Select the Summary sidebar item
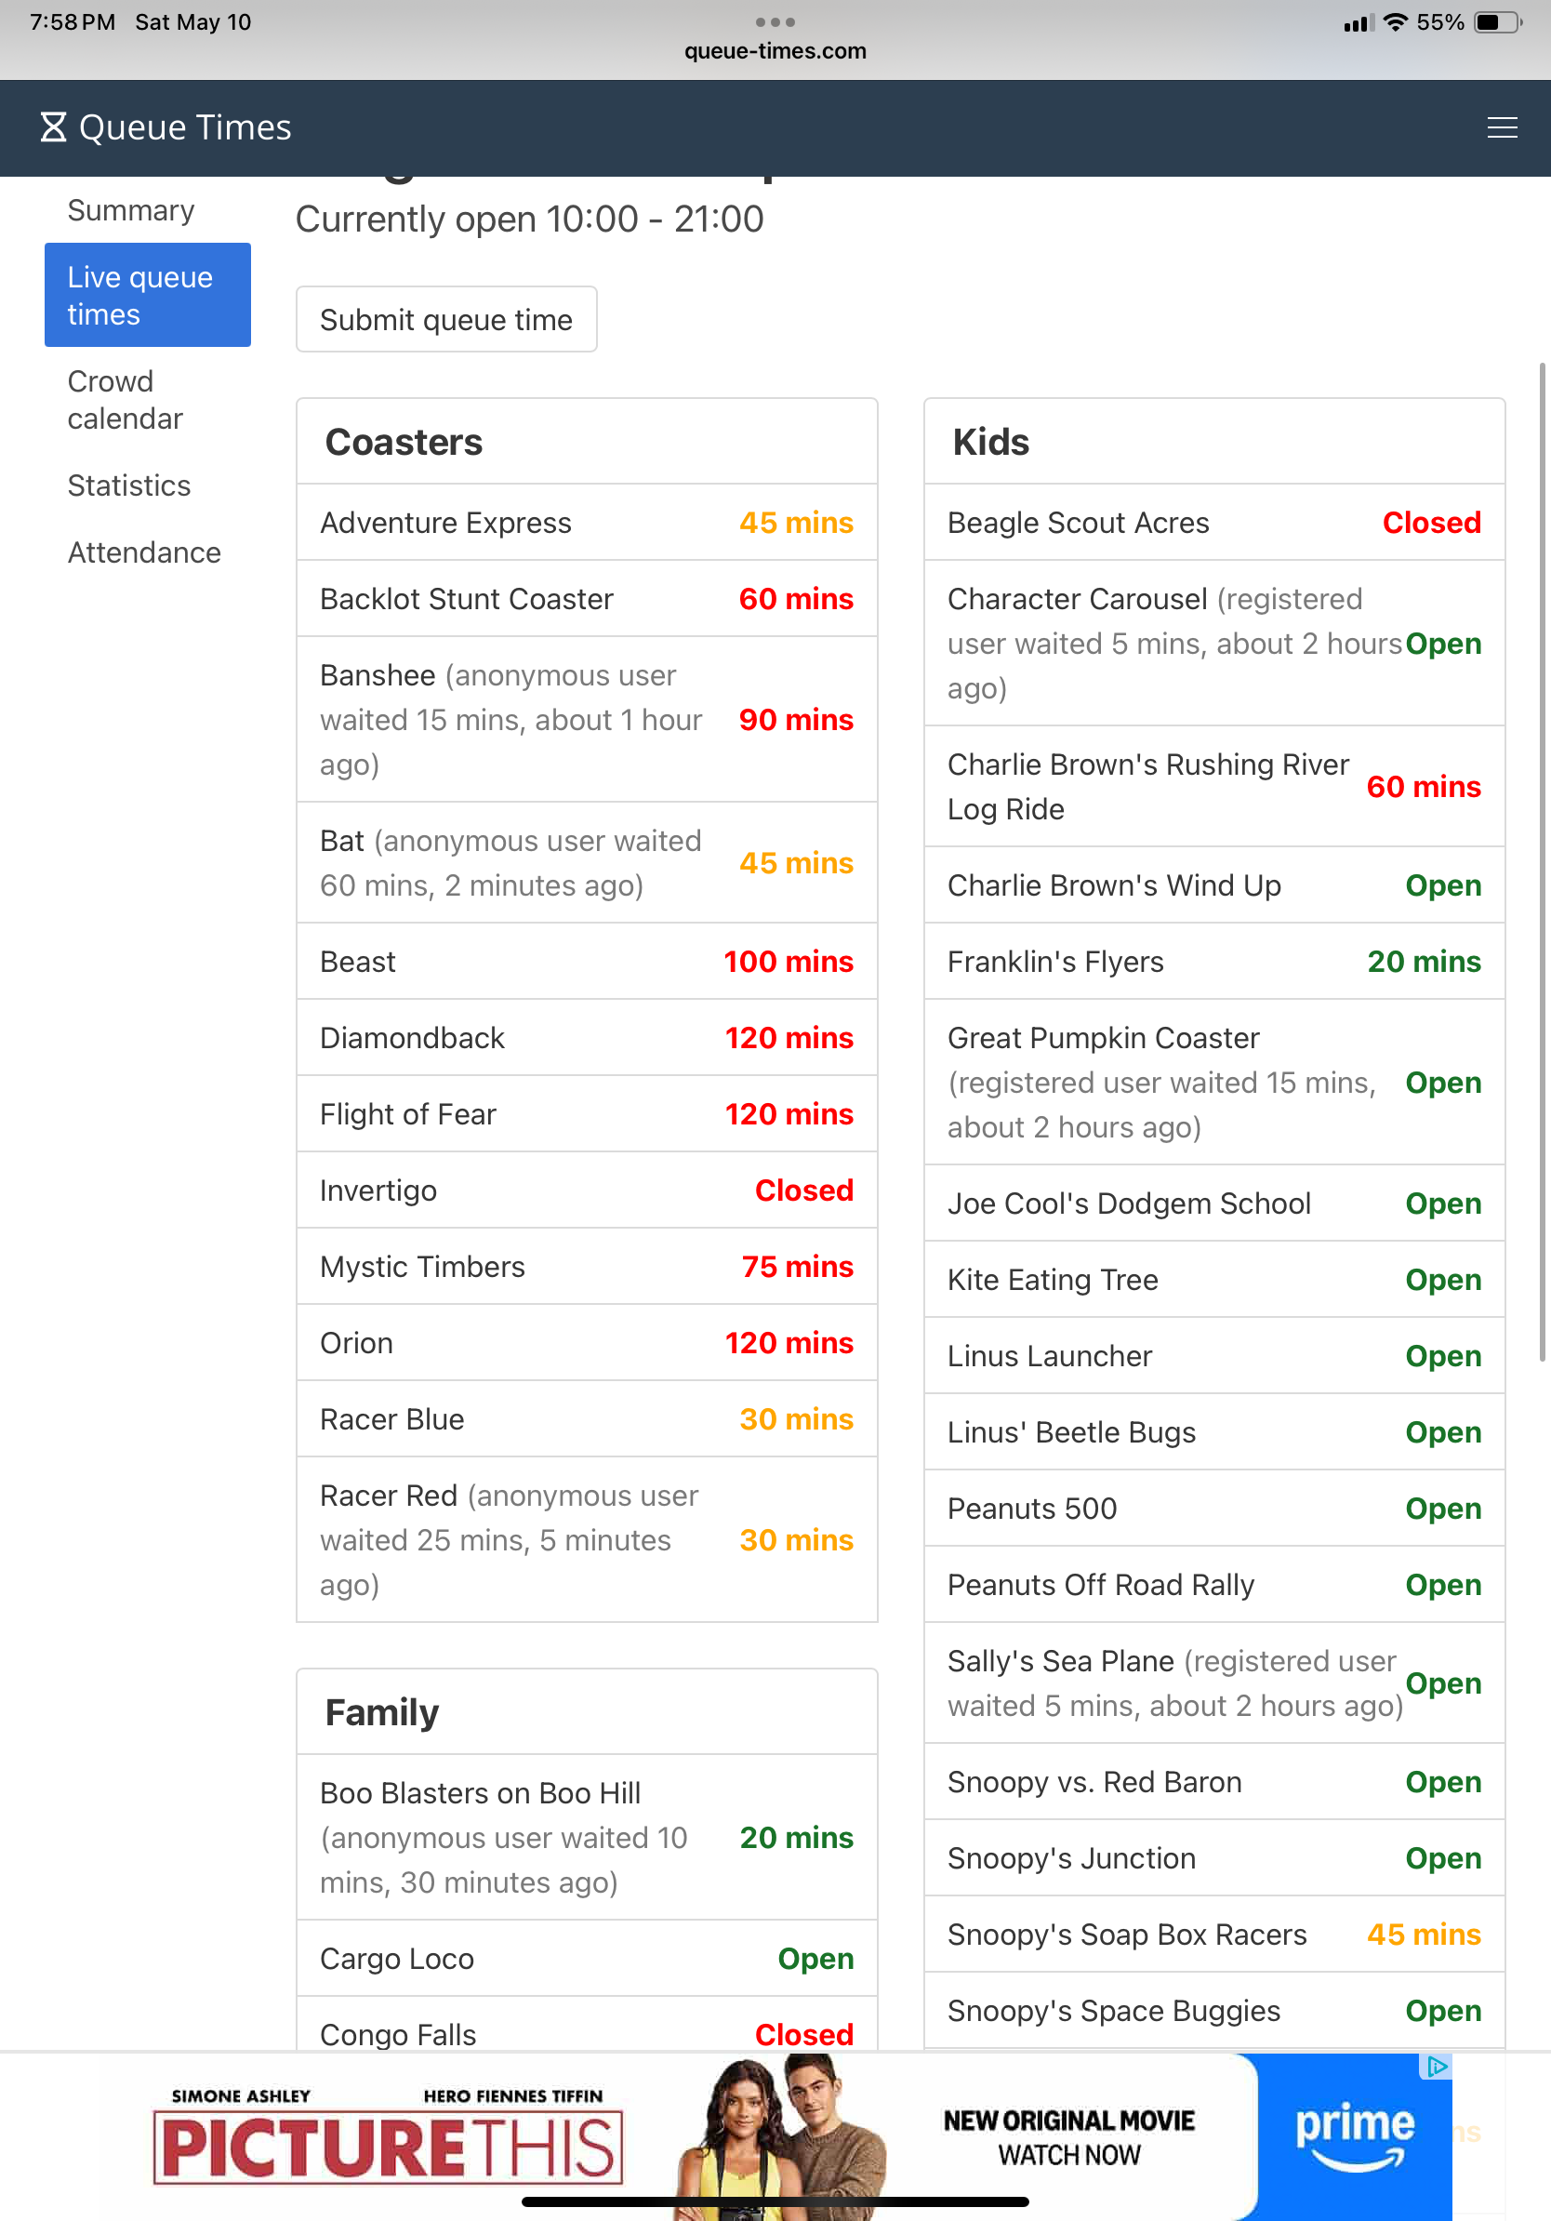Viewport: 1551px width, 2221px height. coord(130,210)
